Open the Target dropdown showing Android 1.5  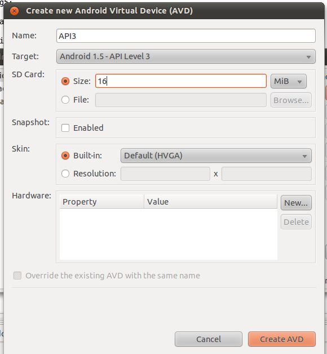coord(186,56)
